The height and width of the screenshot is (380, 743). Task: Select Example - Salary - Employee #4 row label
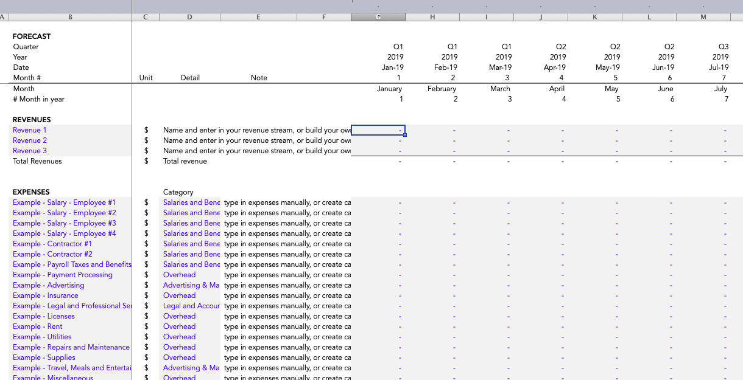coord(64,233)
